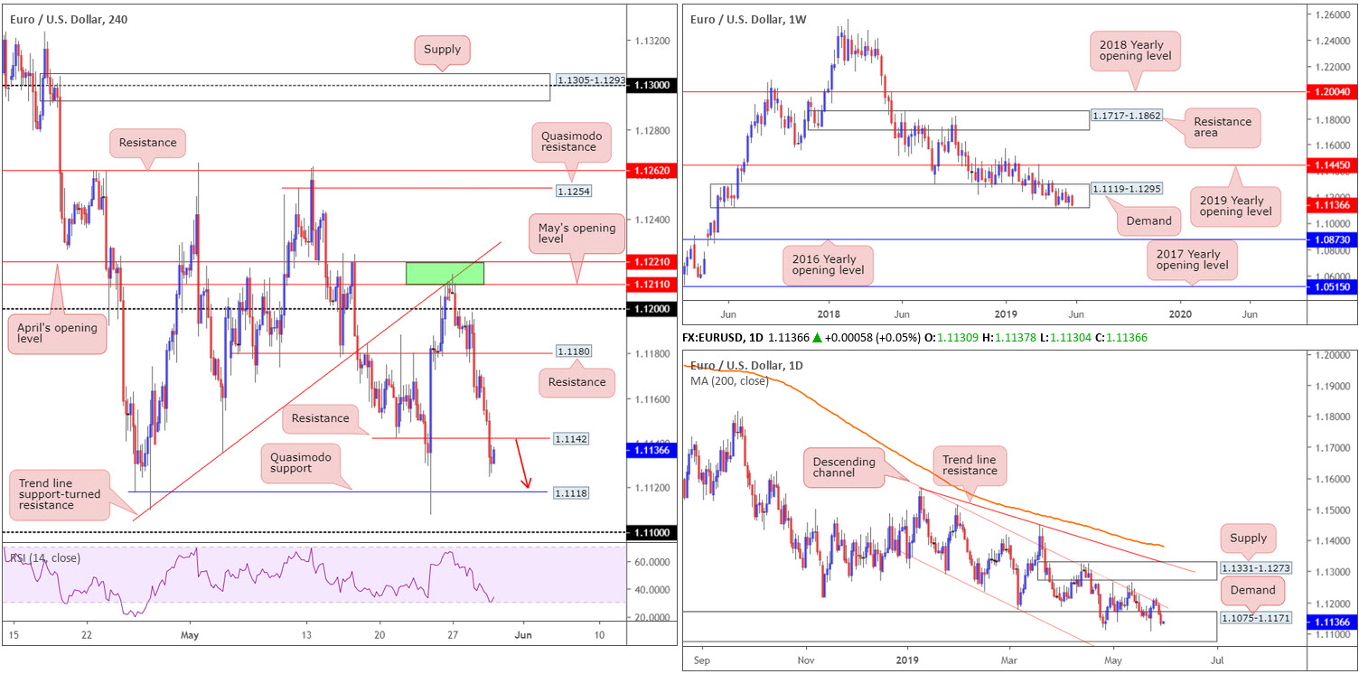1359x674 pixels.
Task: Click the May's opening level callout
Action: (578, 233)
